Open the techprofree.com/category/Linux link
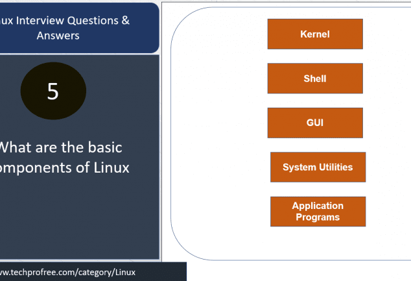 pyautogui.click(x=67, y=273)
